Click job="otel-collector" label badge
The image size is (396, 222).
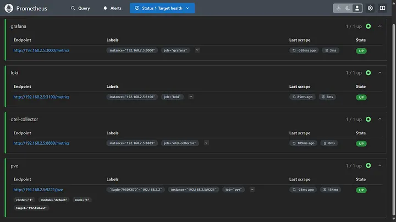pos(180,143)
